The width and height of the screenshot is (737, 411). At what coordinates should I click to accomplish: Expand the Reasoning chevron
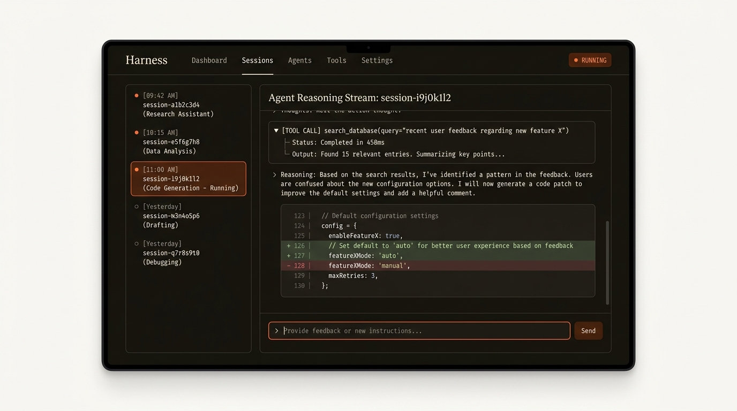(x=275, y=175)
